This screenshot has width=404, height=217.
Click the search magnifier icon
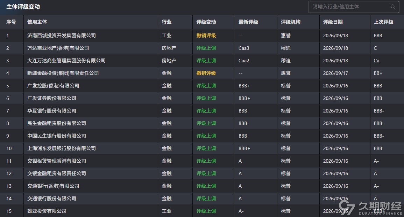pos(393,7)
